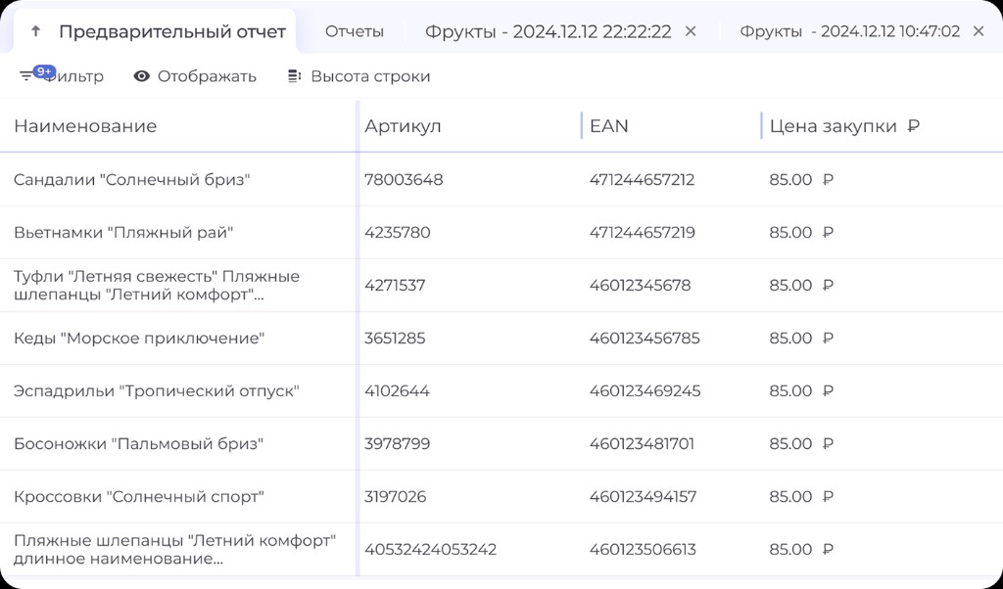Close the Фрукты 22:22:22 tab
This screenshot has height=589, width=1003.
(x=691, y=31)
